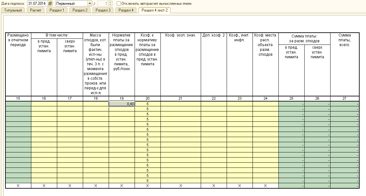The image size is (366, 196).
Task: Switch to the Раздел 3 tab
Action: (103, 10)
